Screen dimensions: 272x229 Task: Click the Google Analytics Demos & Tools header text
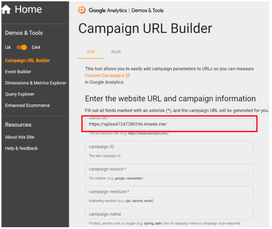126,10
